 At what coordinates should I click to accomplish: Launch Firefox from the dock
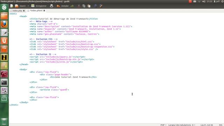[x=4, y=24]
